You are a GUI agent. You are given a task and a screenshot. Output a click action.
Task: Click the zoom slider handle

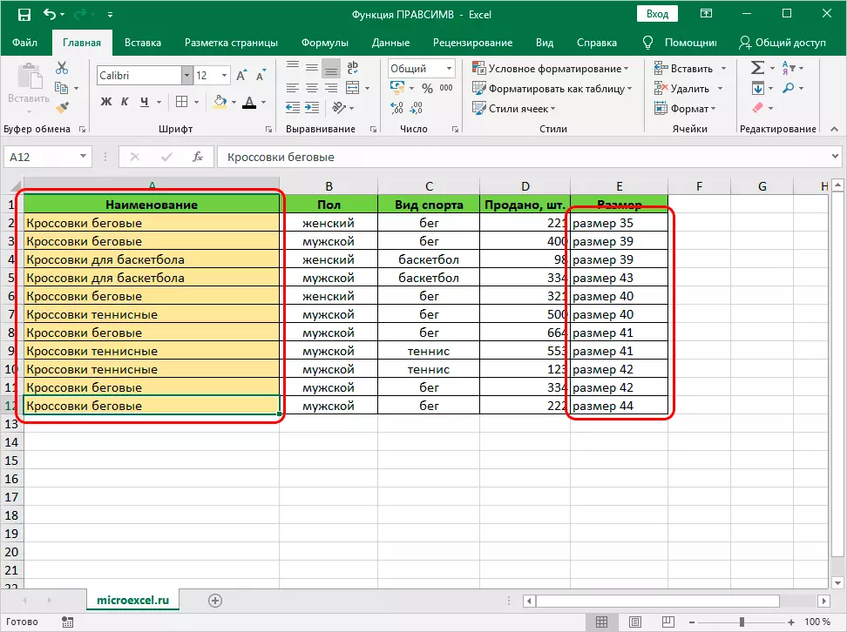(x=742, y=622)
